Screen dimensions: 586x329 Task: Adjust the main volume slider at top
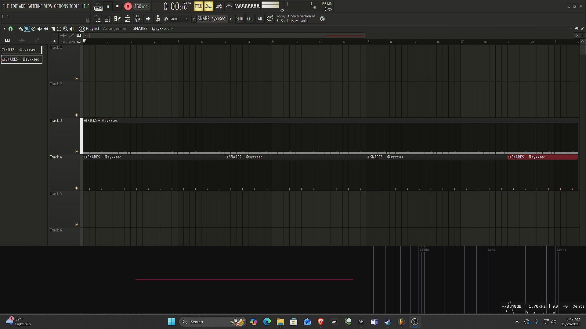(x=270, y=5)
